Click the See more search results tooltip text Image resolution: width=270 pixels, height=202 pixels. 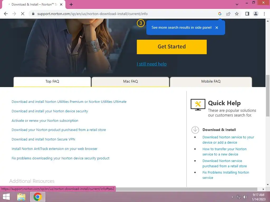[x=181, y=27]
